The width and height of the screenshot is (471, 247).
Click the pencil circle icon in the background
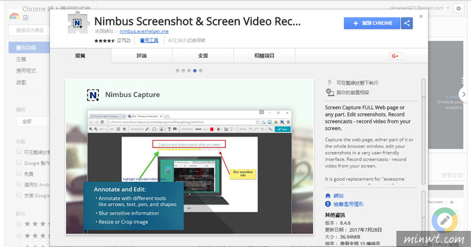[x=445, y=221]
